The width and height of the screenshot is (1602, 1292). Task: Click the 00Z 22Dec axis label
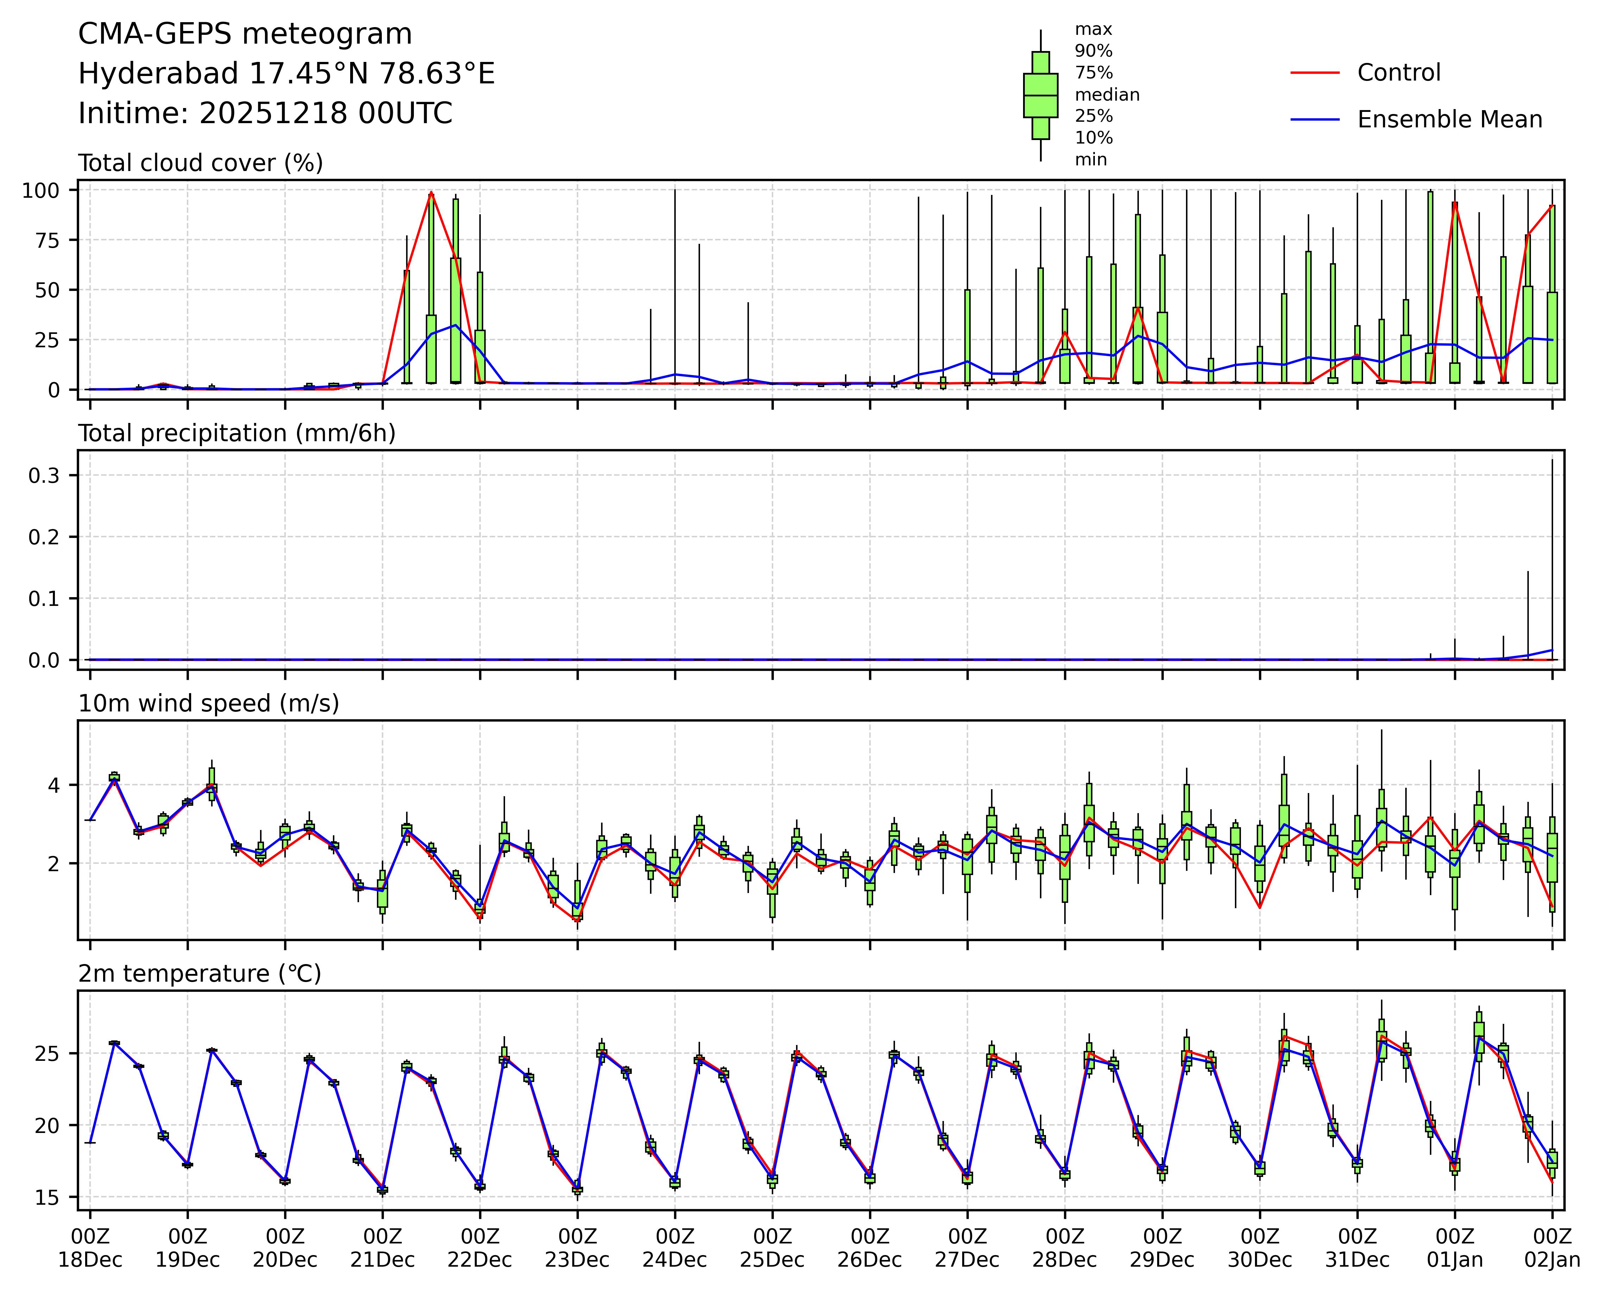pos(479,1248)
